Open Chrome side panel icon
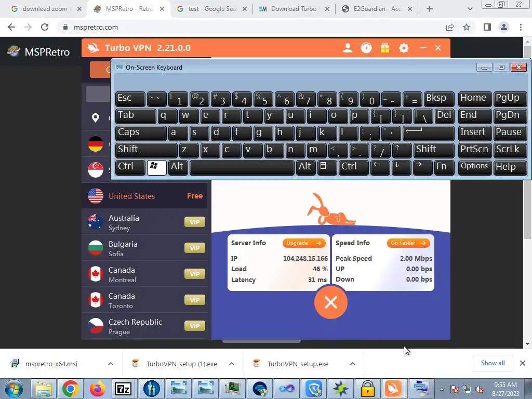The width and height of the screenshot is (532, 399). [487, 27]
